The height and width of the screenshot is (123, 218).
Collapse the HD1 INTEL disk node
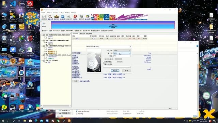pos(42,40)
